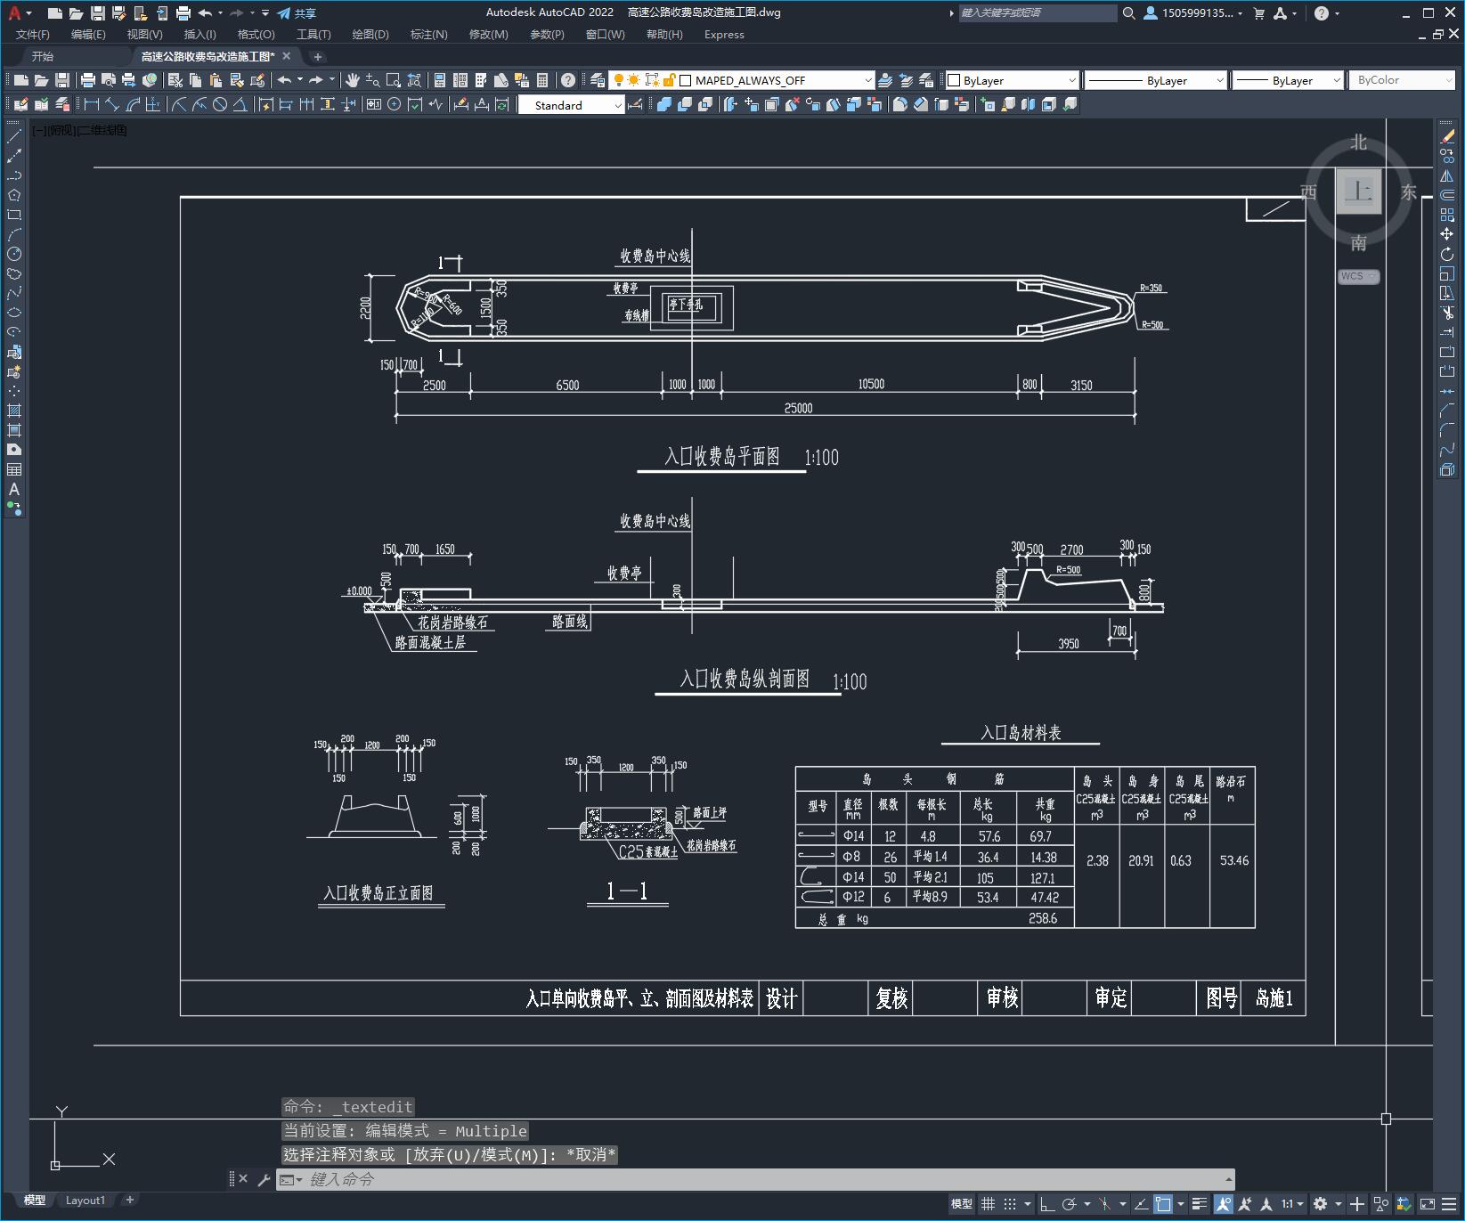This screenshot has height=1221, width=1465.
Task: Open the Standard dimension style dropdown
Action: point(572,105)
